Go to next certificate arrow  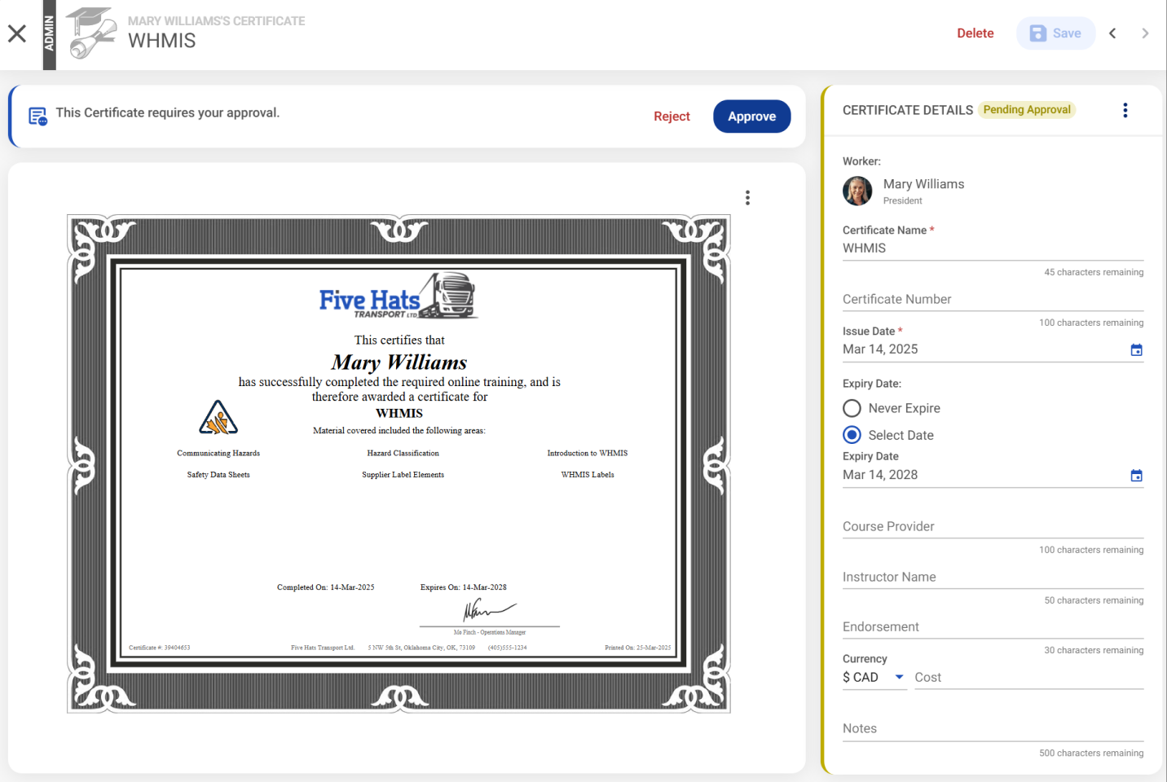point(1145,33)
